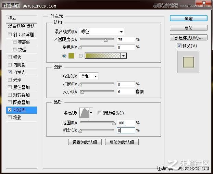This screenshot has height=174, width=213.
Task: Enable the 描边 stroke checkbox
Action: click(x=10, y=57)
